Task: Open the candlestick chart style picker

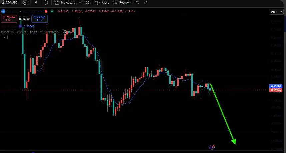Action: tap(46, 3)
